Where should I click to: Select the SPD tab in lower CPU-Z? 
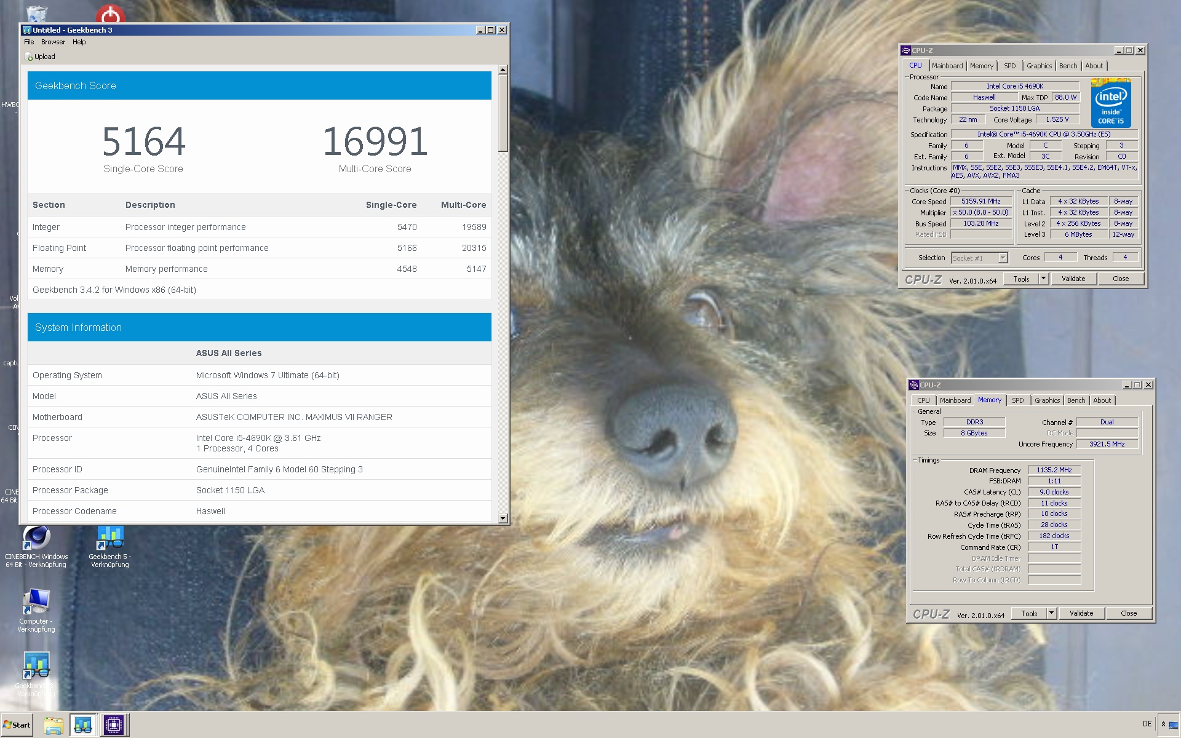[1018, 400]
